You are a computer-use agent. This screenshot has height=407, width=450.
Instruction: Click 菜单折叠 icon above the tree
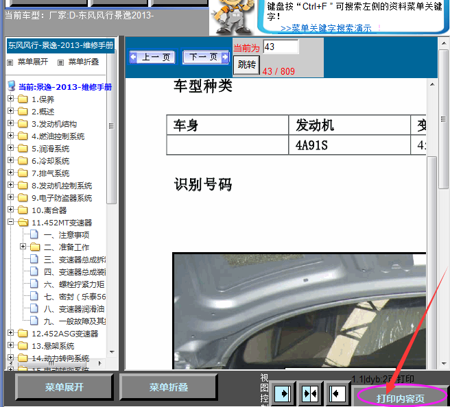click(x=60, y=62)
